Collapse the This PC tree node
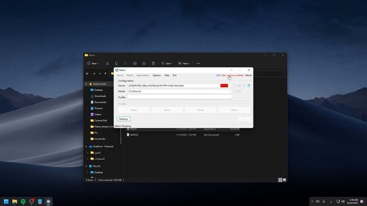This screenshot has width=367, height=206. [x=87, y=167]
